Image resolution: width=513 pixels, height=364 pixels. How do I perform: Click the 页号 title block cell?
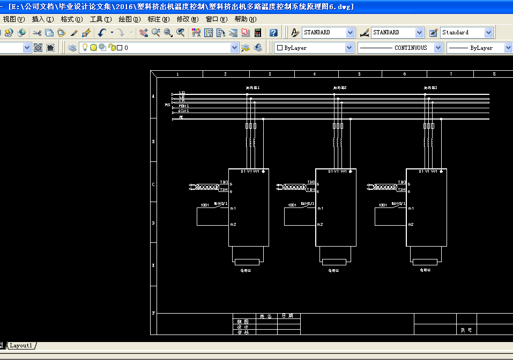coord(466,330)
